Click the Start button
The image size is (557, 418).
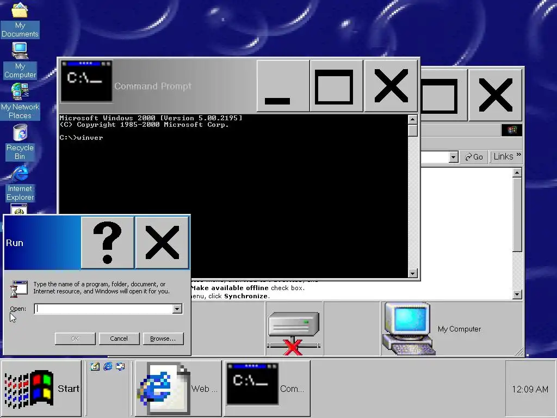click(x=41, y=388)
